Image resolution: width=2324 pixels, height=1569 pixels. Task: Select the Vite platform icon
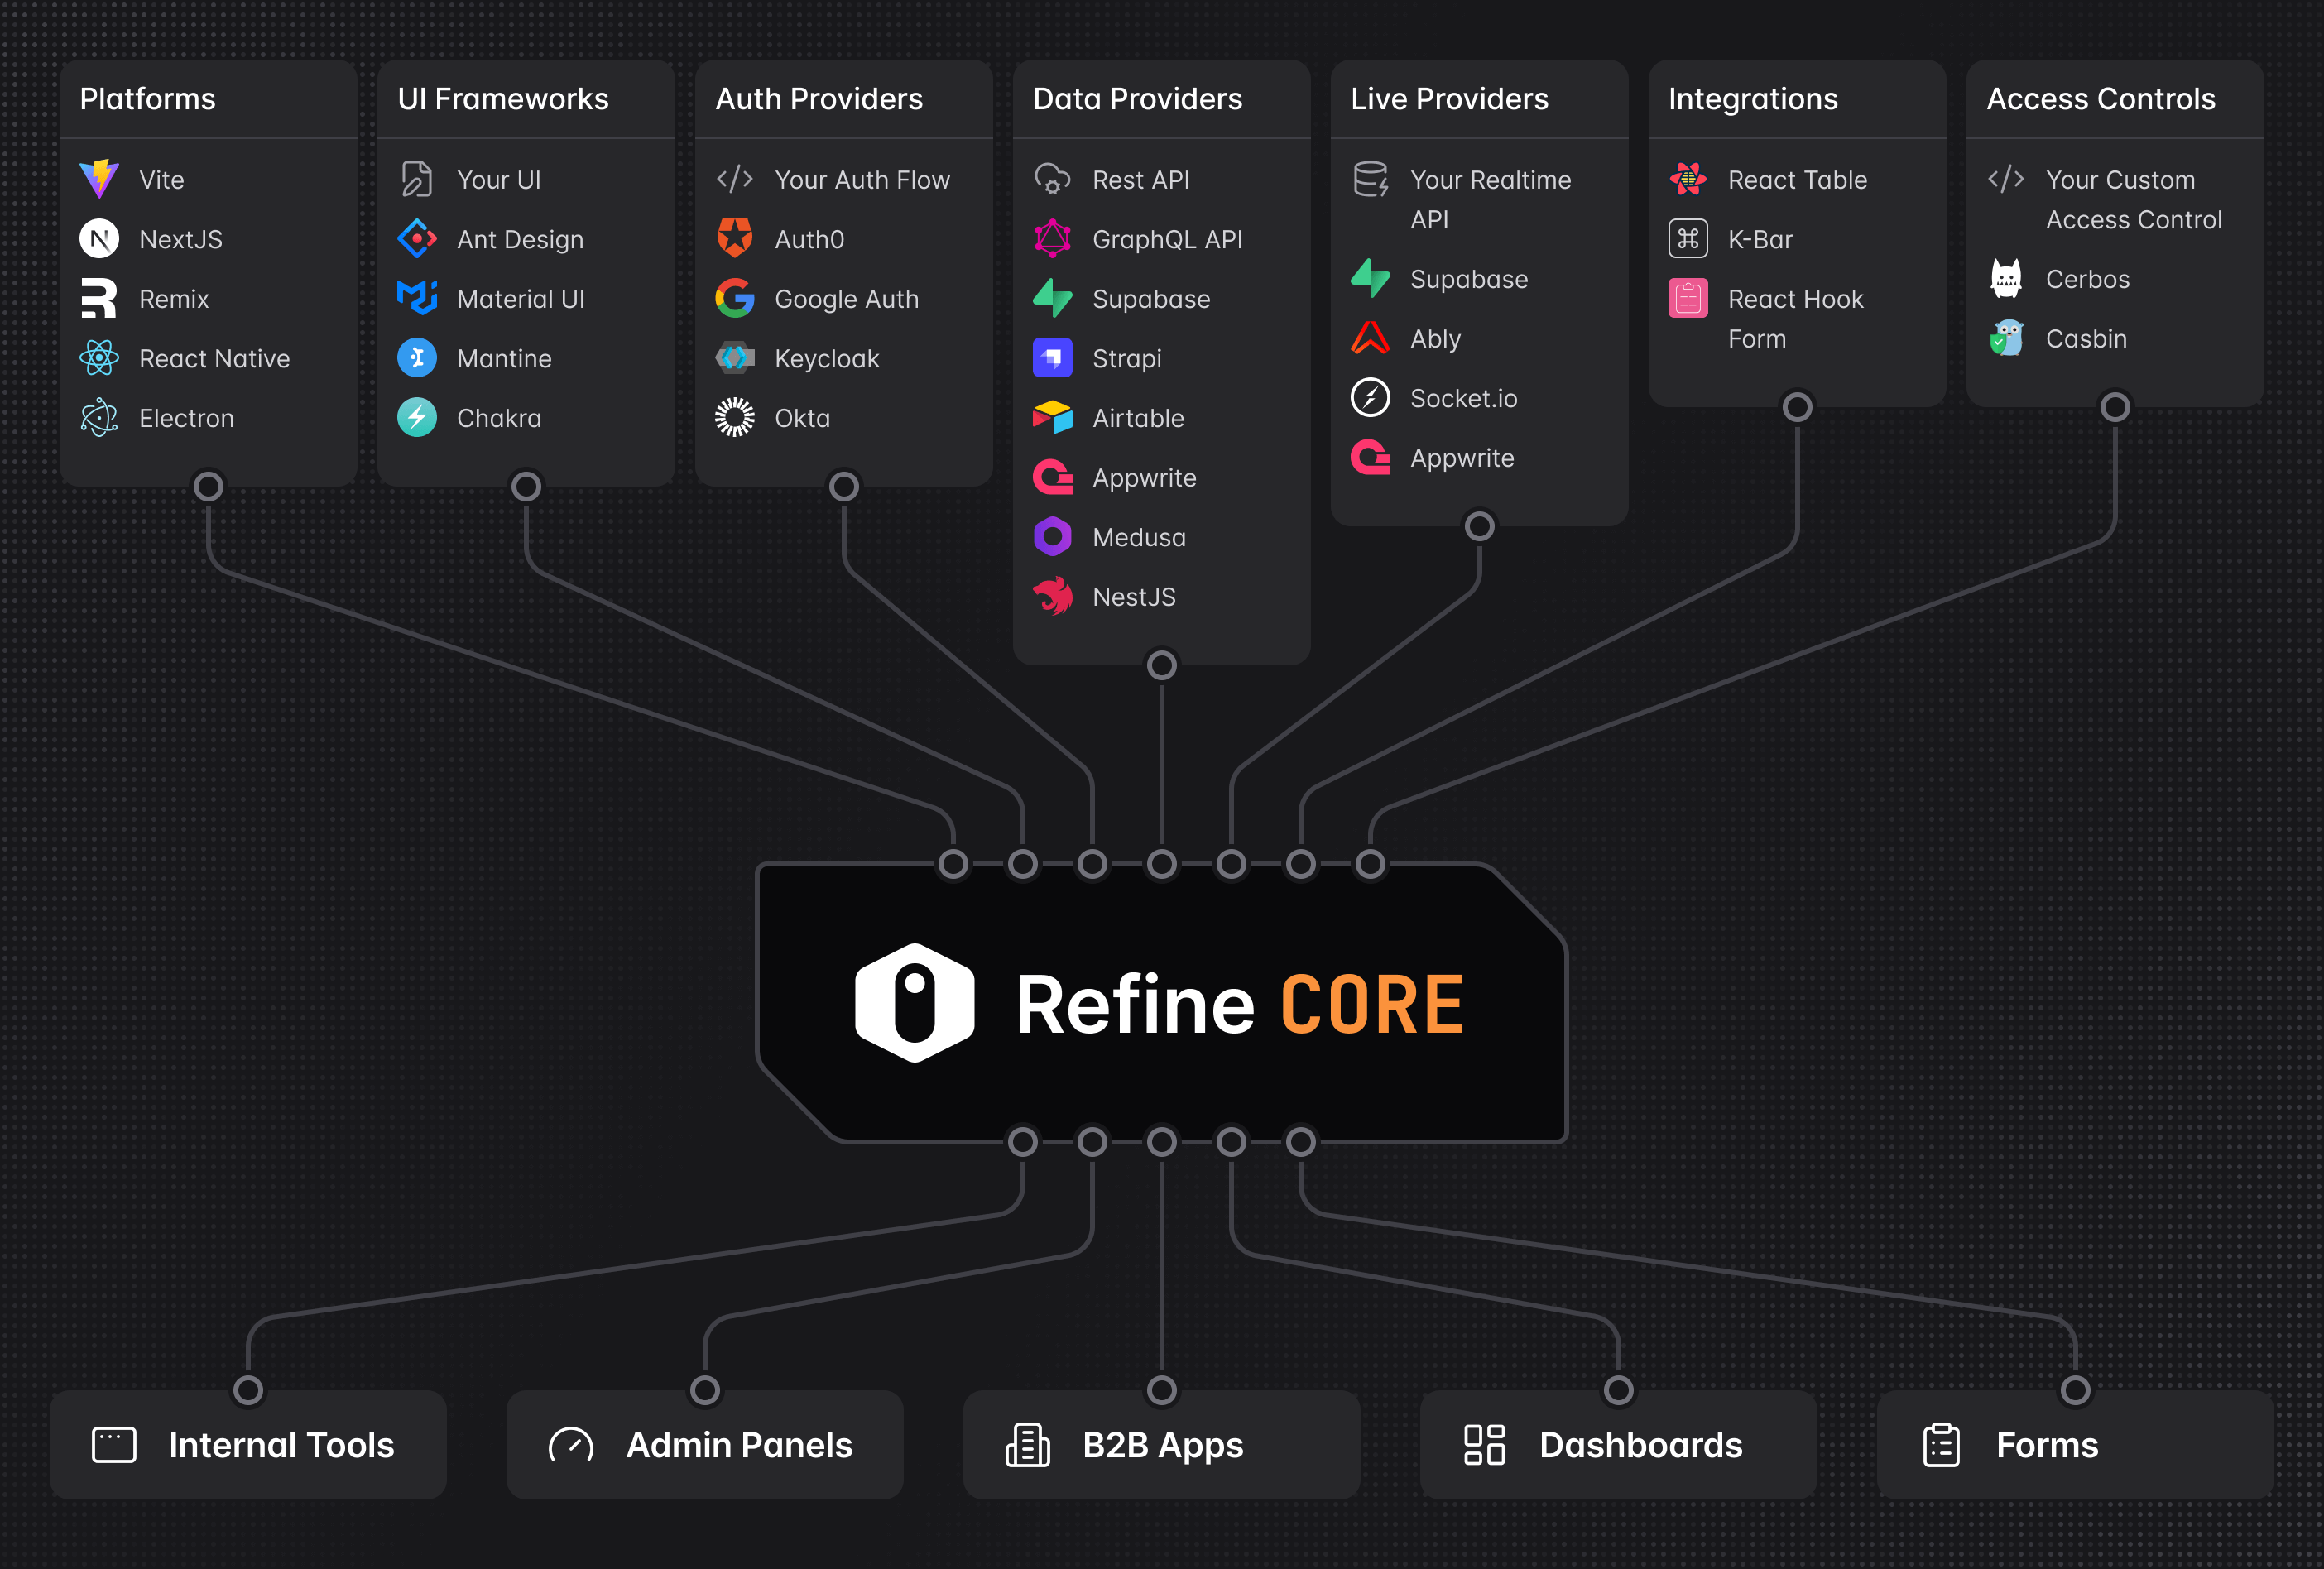coord(100,179)
